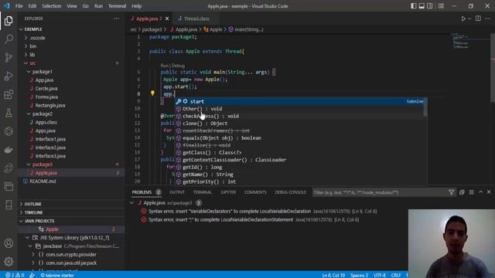This screenshot has width=495, height=278.
Task: Open the File menu
Action: 19,6
